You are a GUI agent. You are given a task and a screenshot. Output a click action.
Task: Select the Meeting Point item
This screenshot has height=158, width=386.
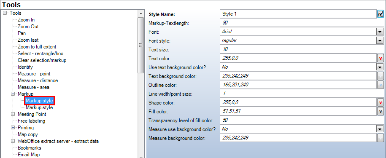click(32, 114)
